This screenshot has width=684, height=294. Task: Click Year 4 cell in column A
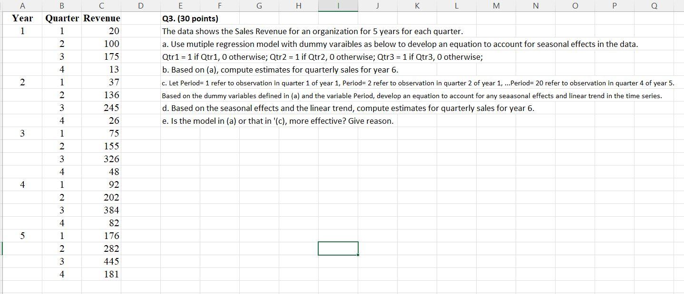[x=22, y=184]
